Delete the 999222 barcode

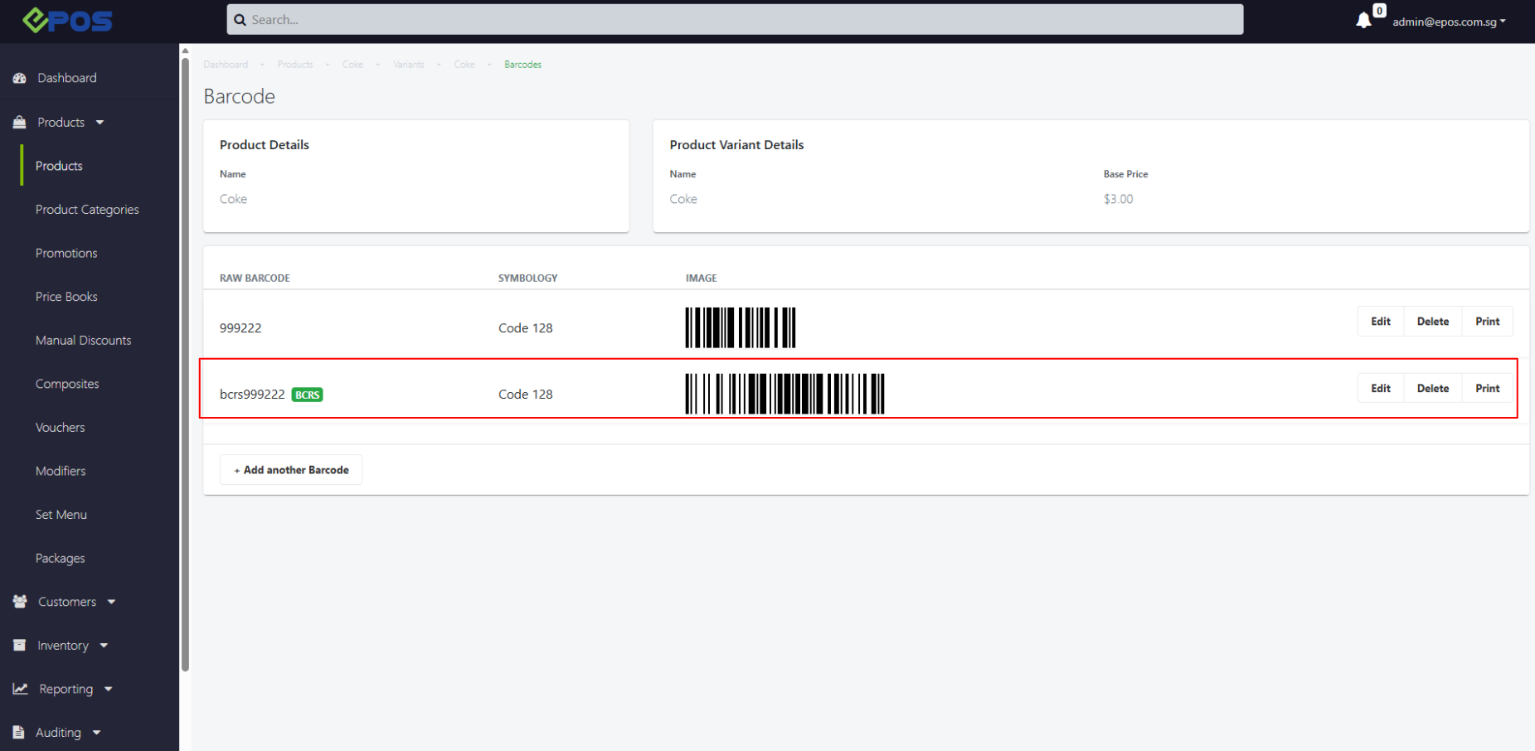point(1433,322)
